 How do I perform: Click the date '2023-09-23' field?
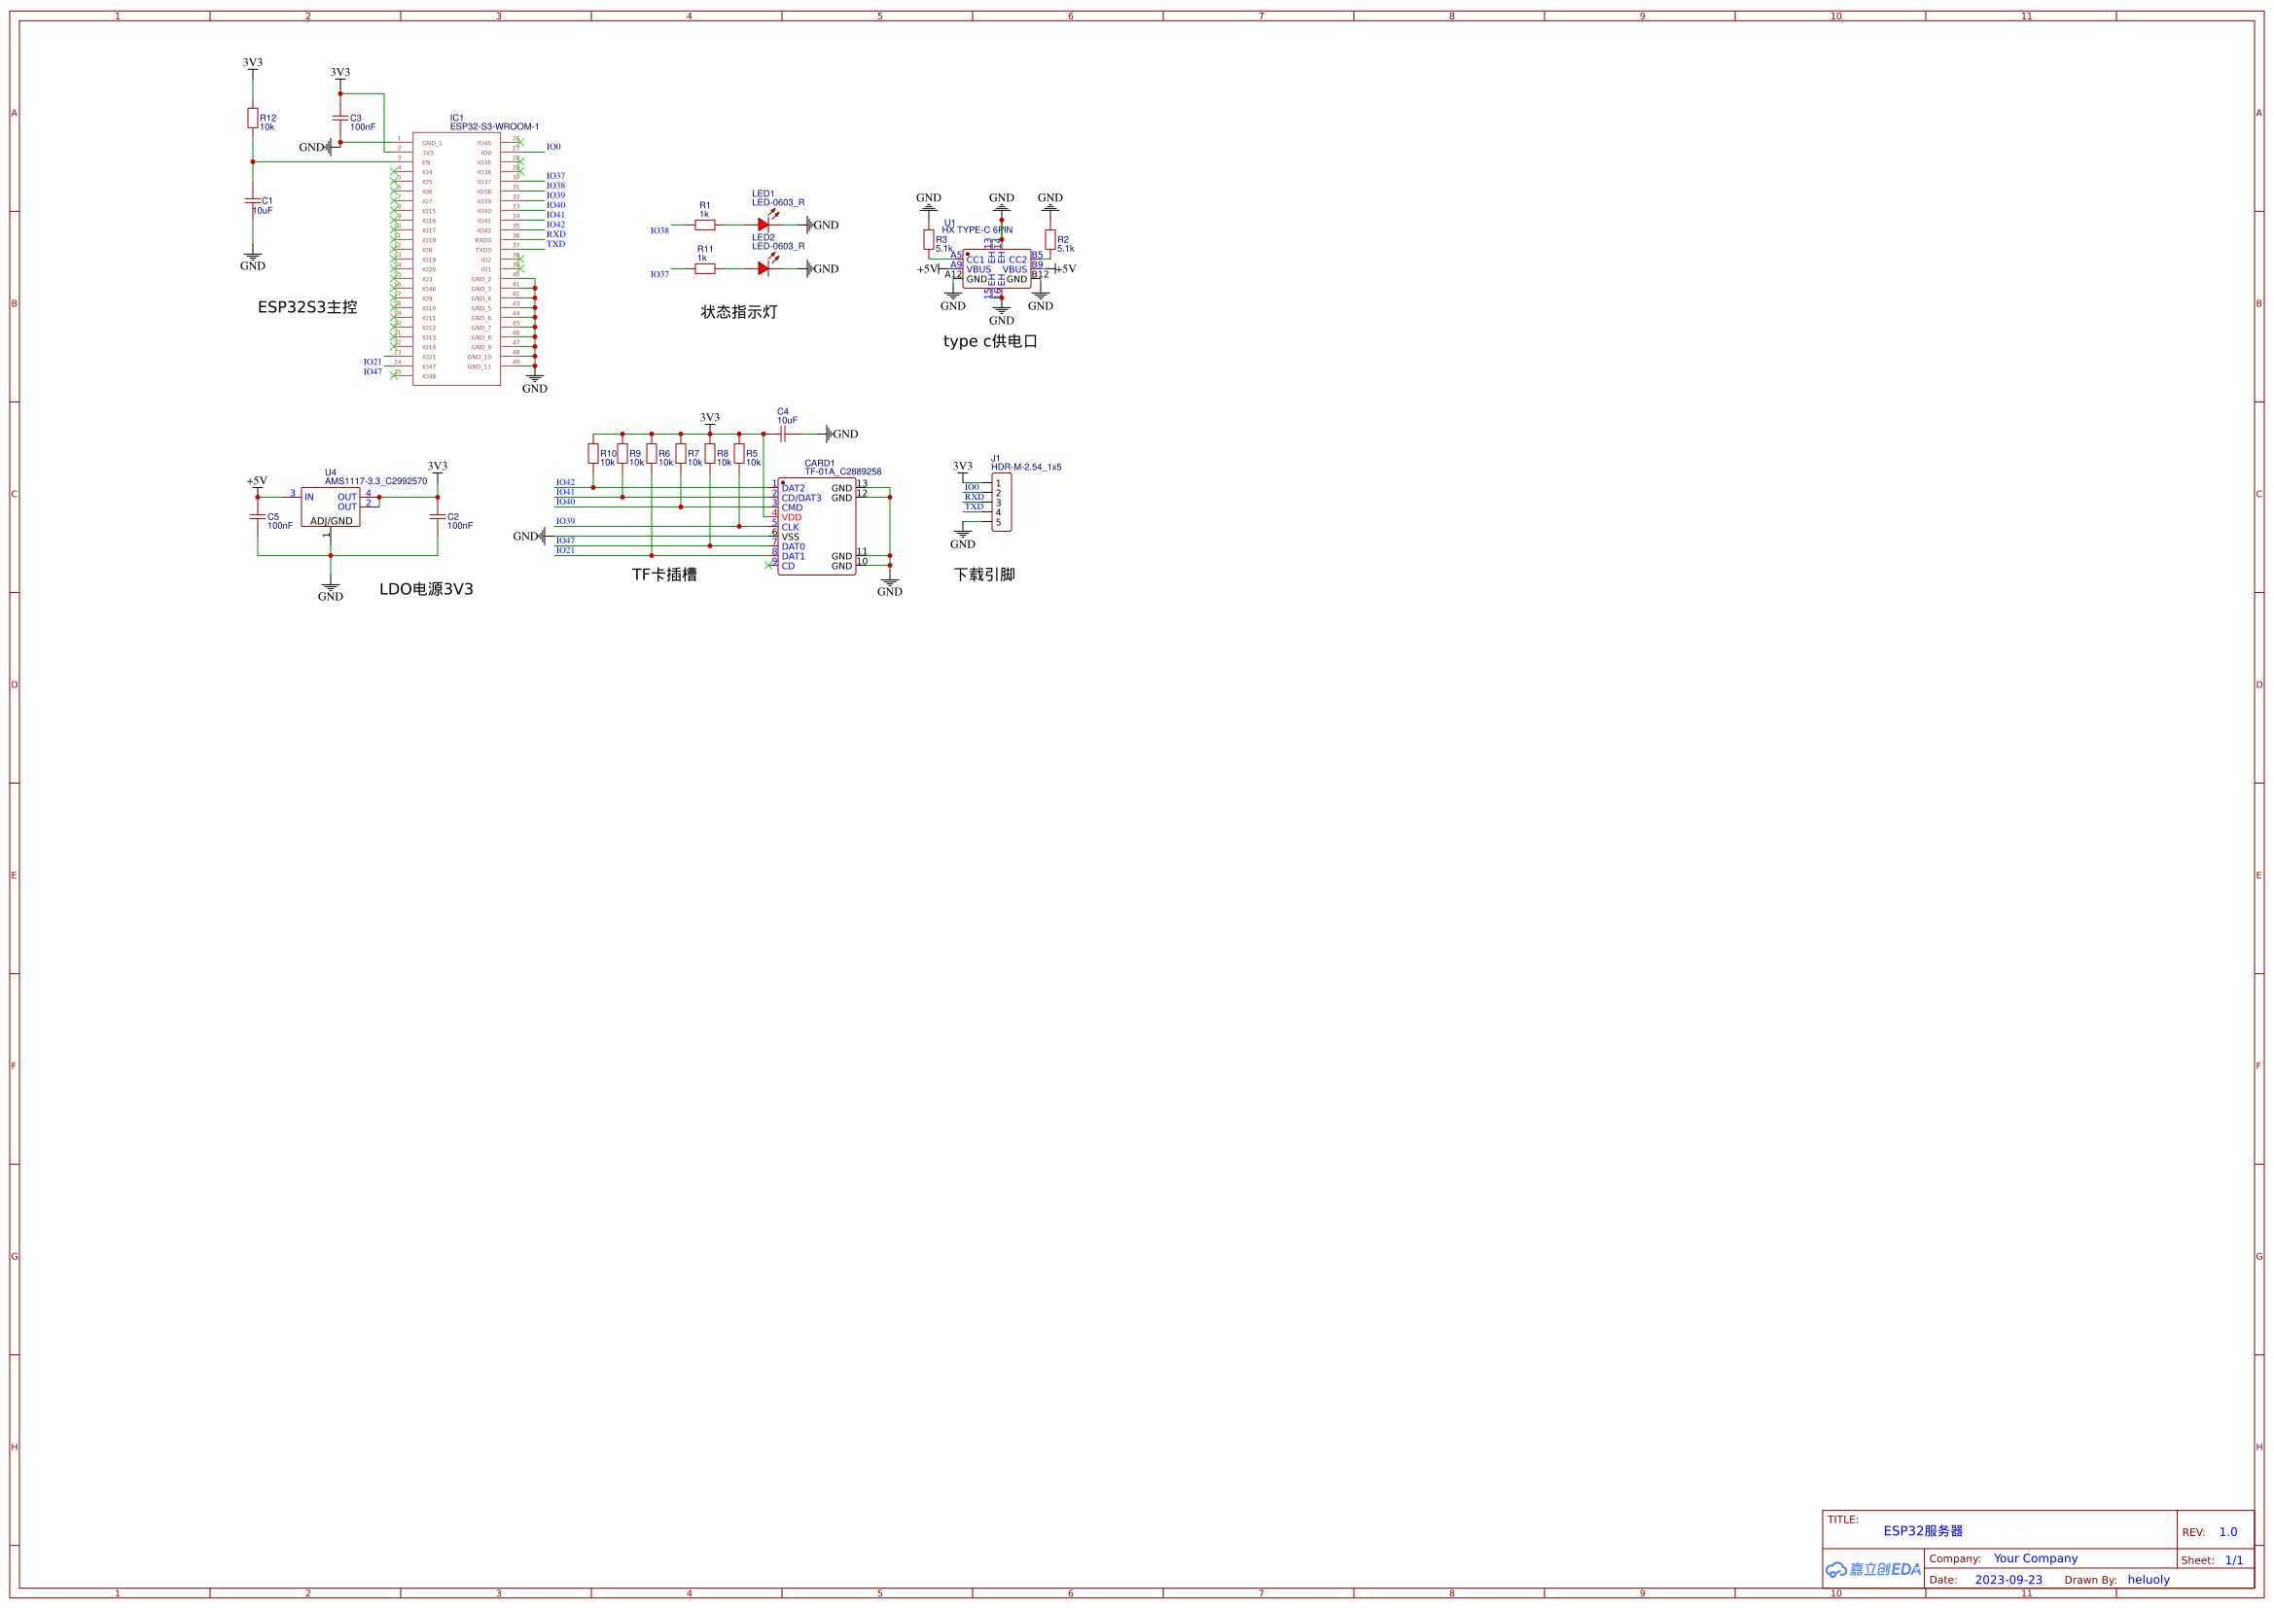click(2008, 1580)
